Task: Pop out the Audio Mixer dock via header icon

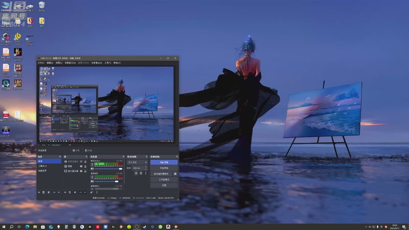Action: 123,157
